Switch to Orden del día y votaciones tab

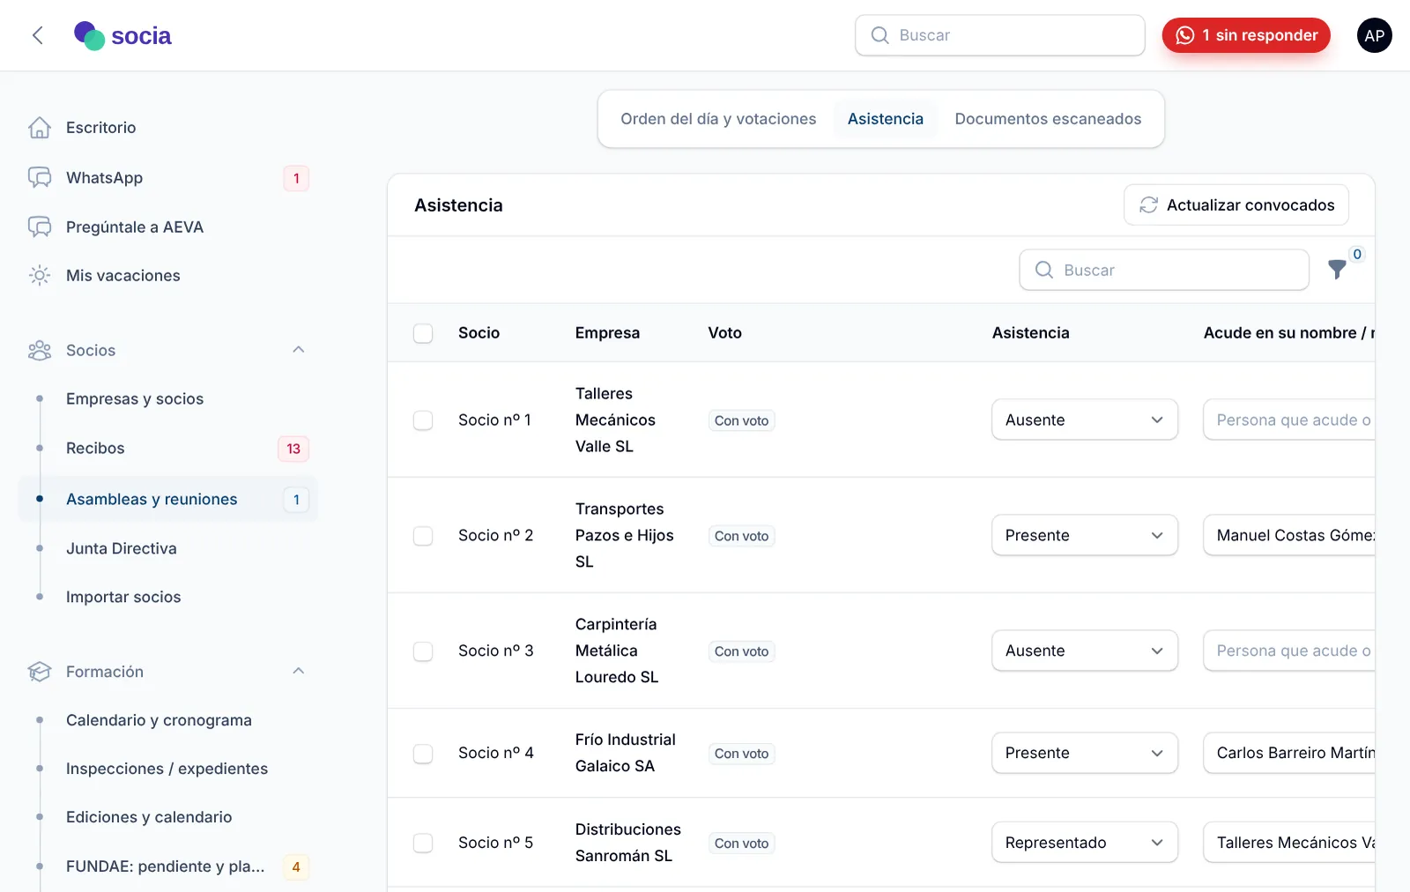tap(718, 119)
